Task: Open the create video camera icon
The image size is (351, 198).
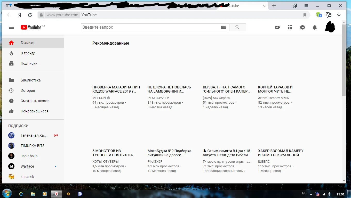Action: point(278,27)
